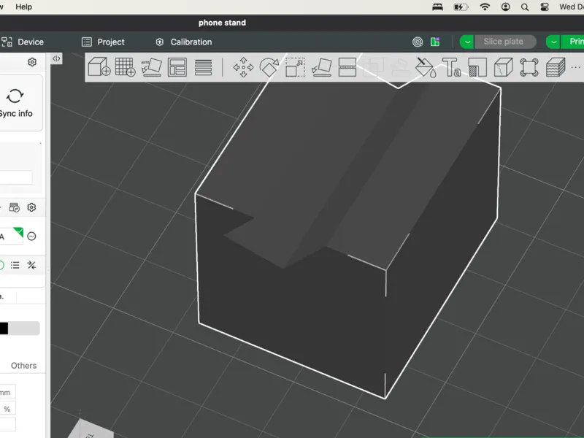Open Spotlight search in menu bar
The width and height of the screenshot is (584, 438).
coord(525,7)
